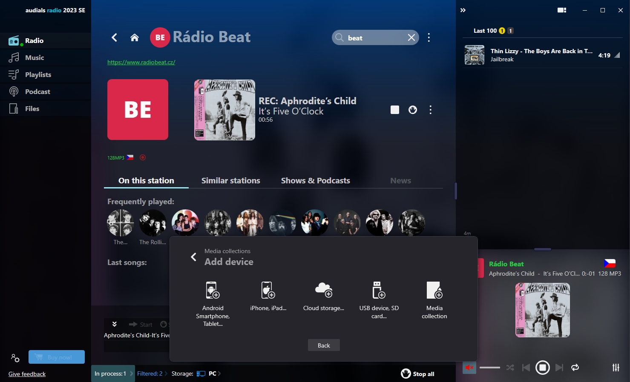Switch to the News tab
This screenshot has width=630, height=382.
pyautogui.click(x=400, y=180)
